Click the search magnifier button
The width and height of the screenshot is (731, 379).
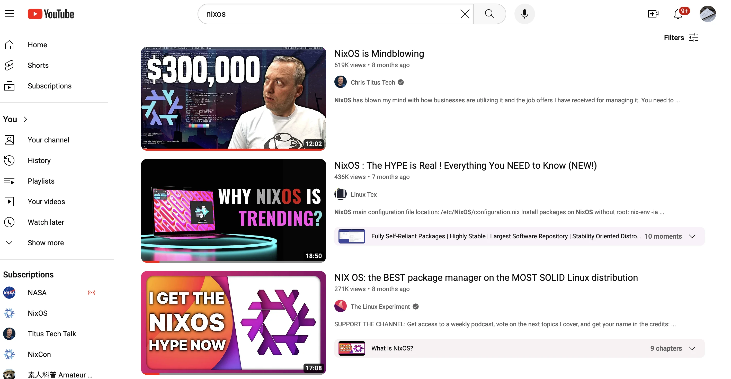[x=489, y=14]
